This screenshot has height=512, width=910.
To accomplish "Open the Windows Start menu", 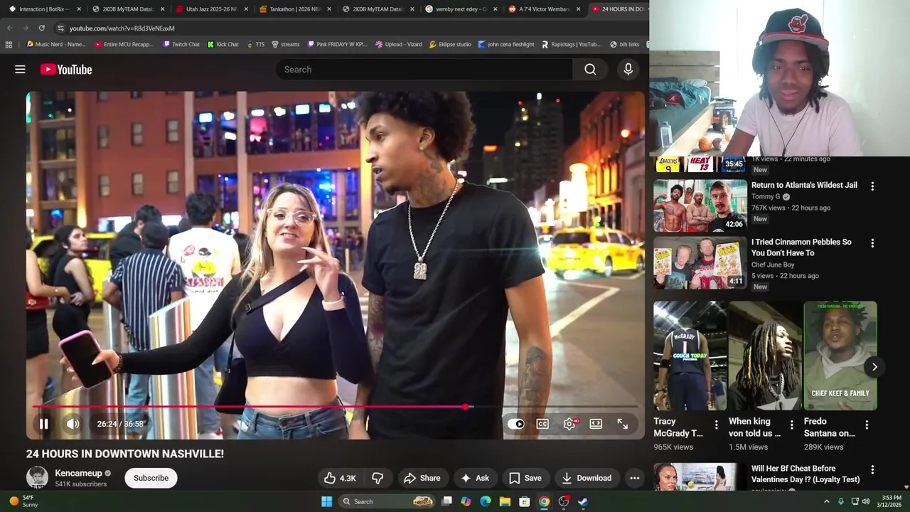I will (x=326, y=501).
